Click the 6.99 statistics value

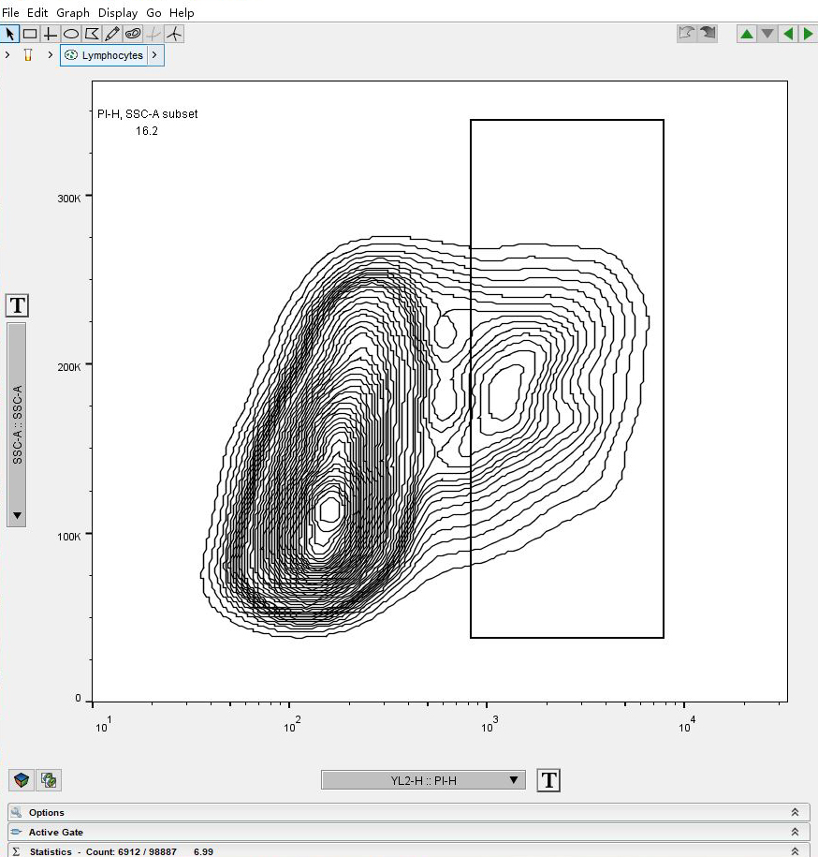[203, 851]
